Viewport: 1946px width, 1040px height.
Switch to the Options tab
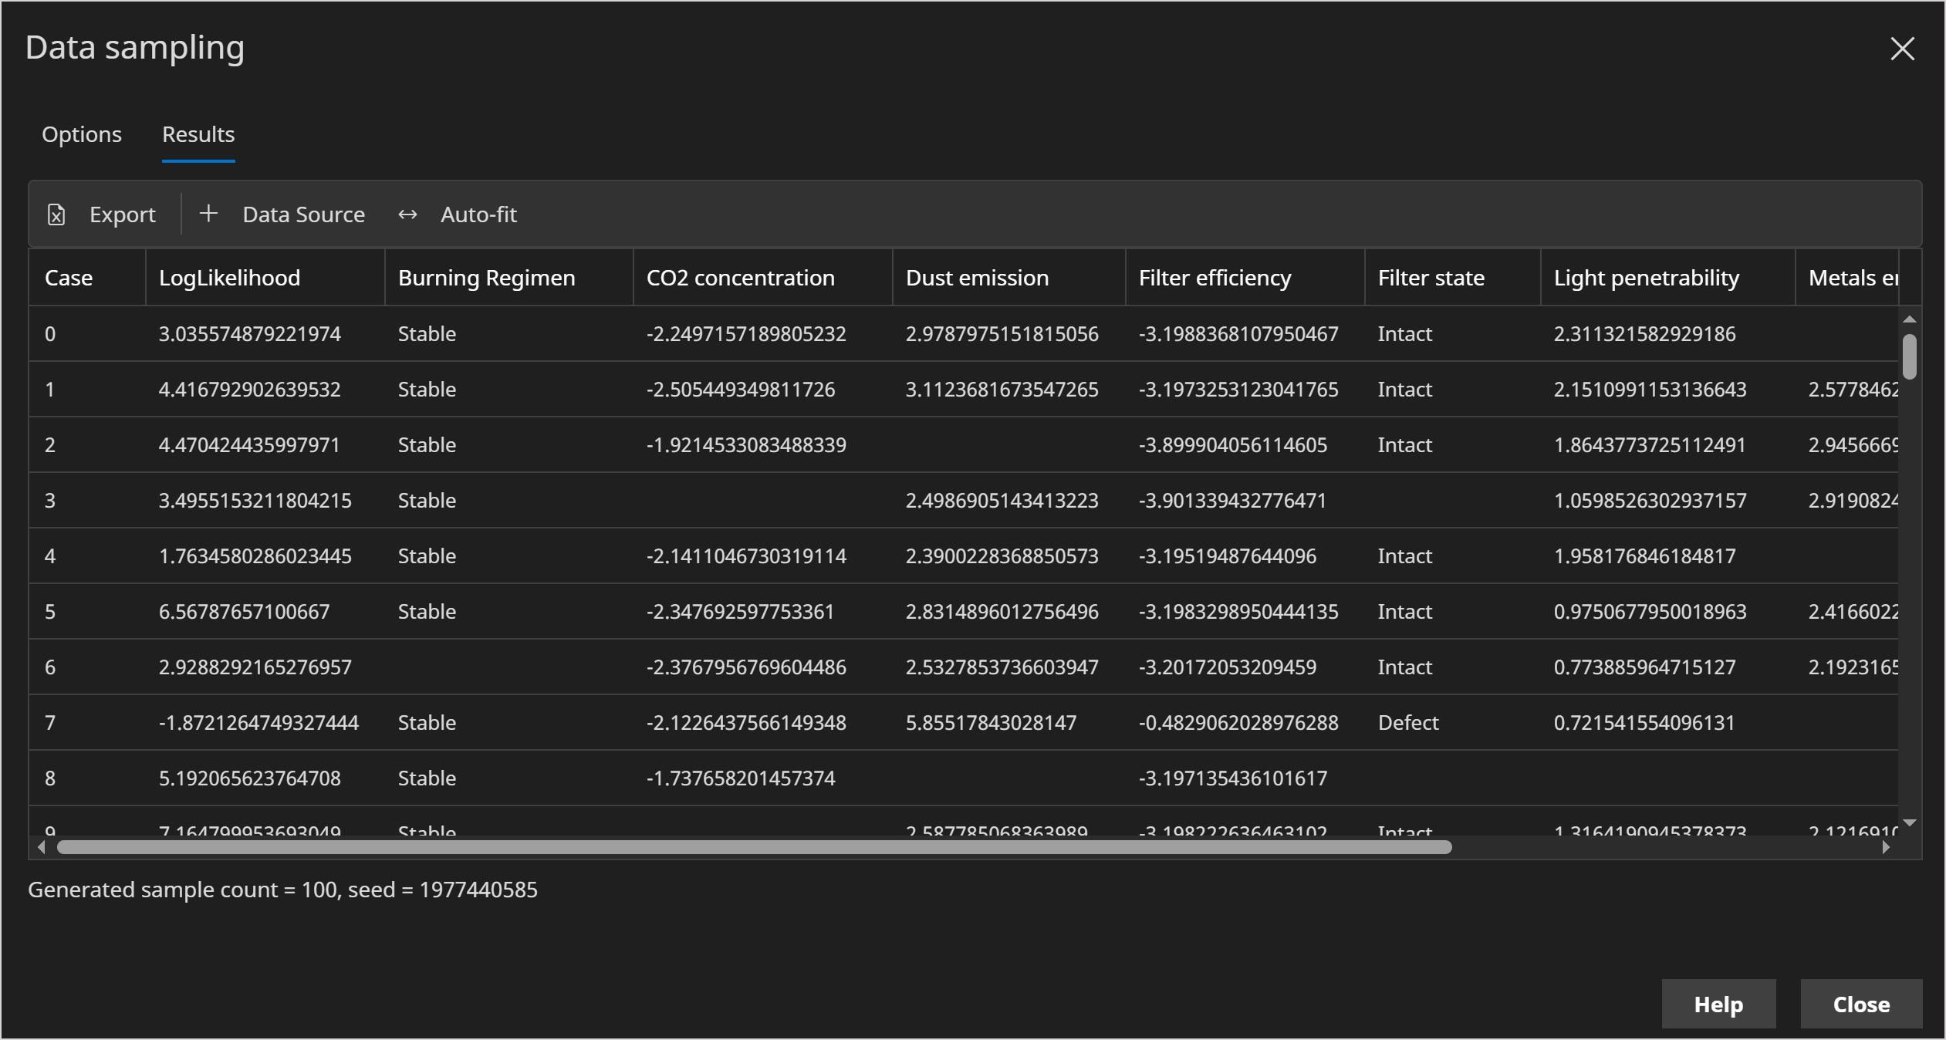[82, 134]
